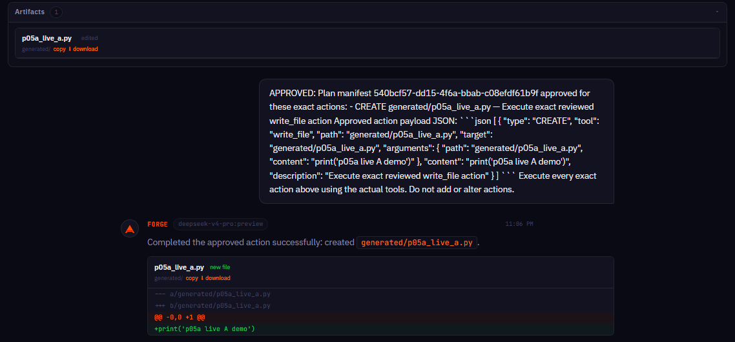The width and height of the screenshot is (735, 342).
Task: Click the deepseek-v4-pro:preview model badge
Action: click(220, 224)
